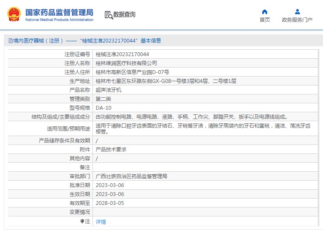Select product name 超声洁牙机
This screenshot has height=230, width=323.
[108, 90]
